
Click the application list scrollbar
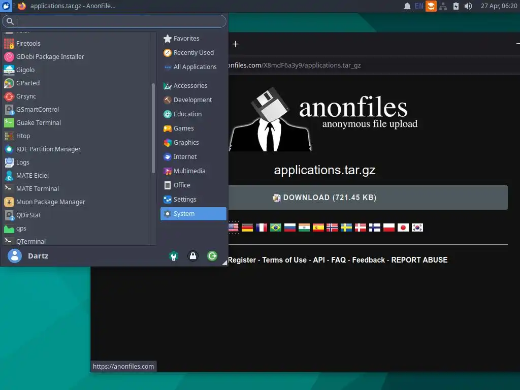click(x=153, y=128)
